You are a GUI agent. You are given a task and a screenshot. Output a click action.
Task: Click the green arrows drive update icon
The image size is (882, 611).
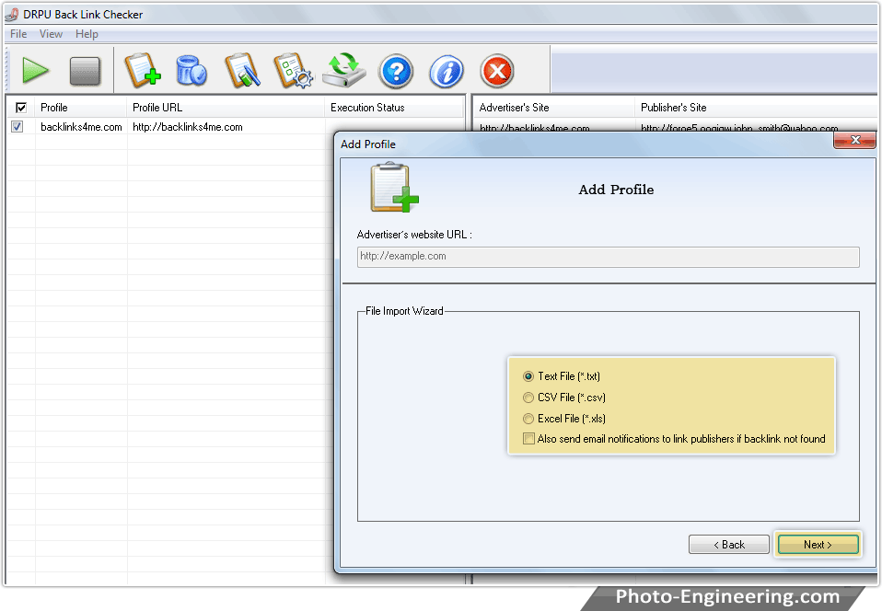(344, 70)
